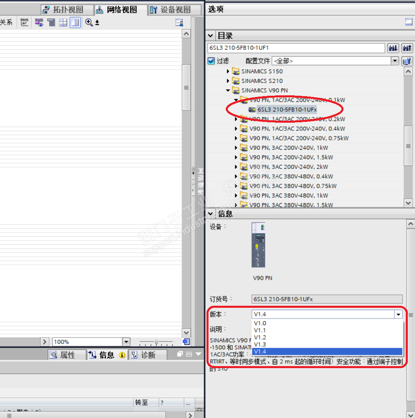This screenshot has height=418, width=415.
Task: Click the yellow info badge on the 信息 tab
Action: (122, 355)
